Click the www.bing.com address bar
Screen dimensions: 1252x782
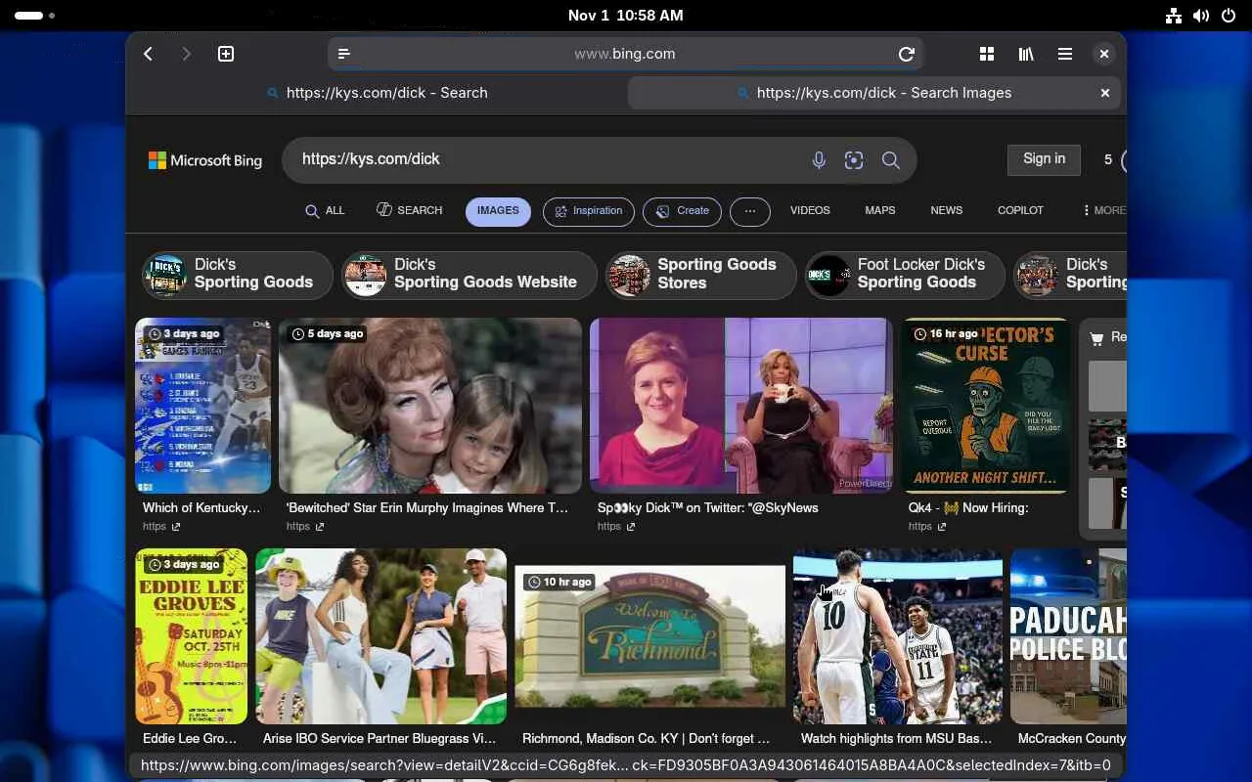pyautogui.click(x=625, y=54)
